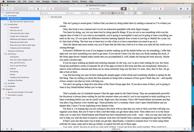Open the gear actions menu in binder footer
This screenshot has width=194, height=132.
(12, 129)
